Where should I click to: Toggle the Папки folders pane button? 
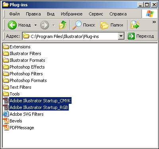point(112,25)
